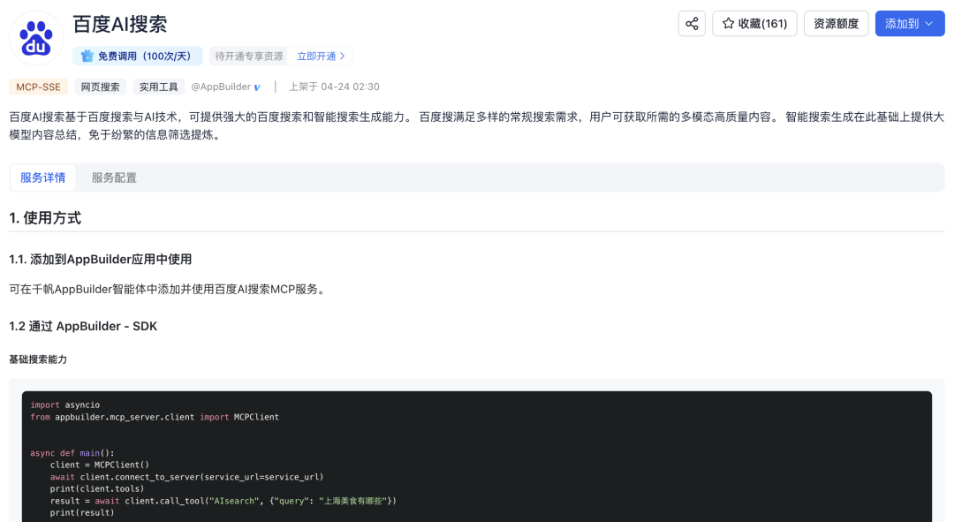Click the 百度AI搜索 title
This screenshot has width=954, height=522.
tap(120, 25)
